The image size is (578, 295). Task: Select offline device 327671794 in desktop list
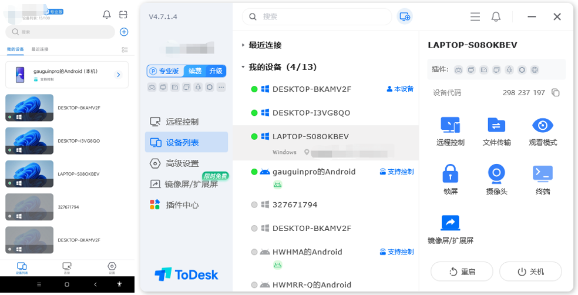click(326, 205)
